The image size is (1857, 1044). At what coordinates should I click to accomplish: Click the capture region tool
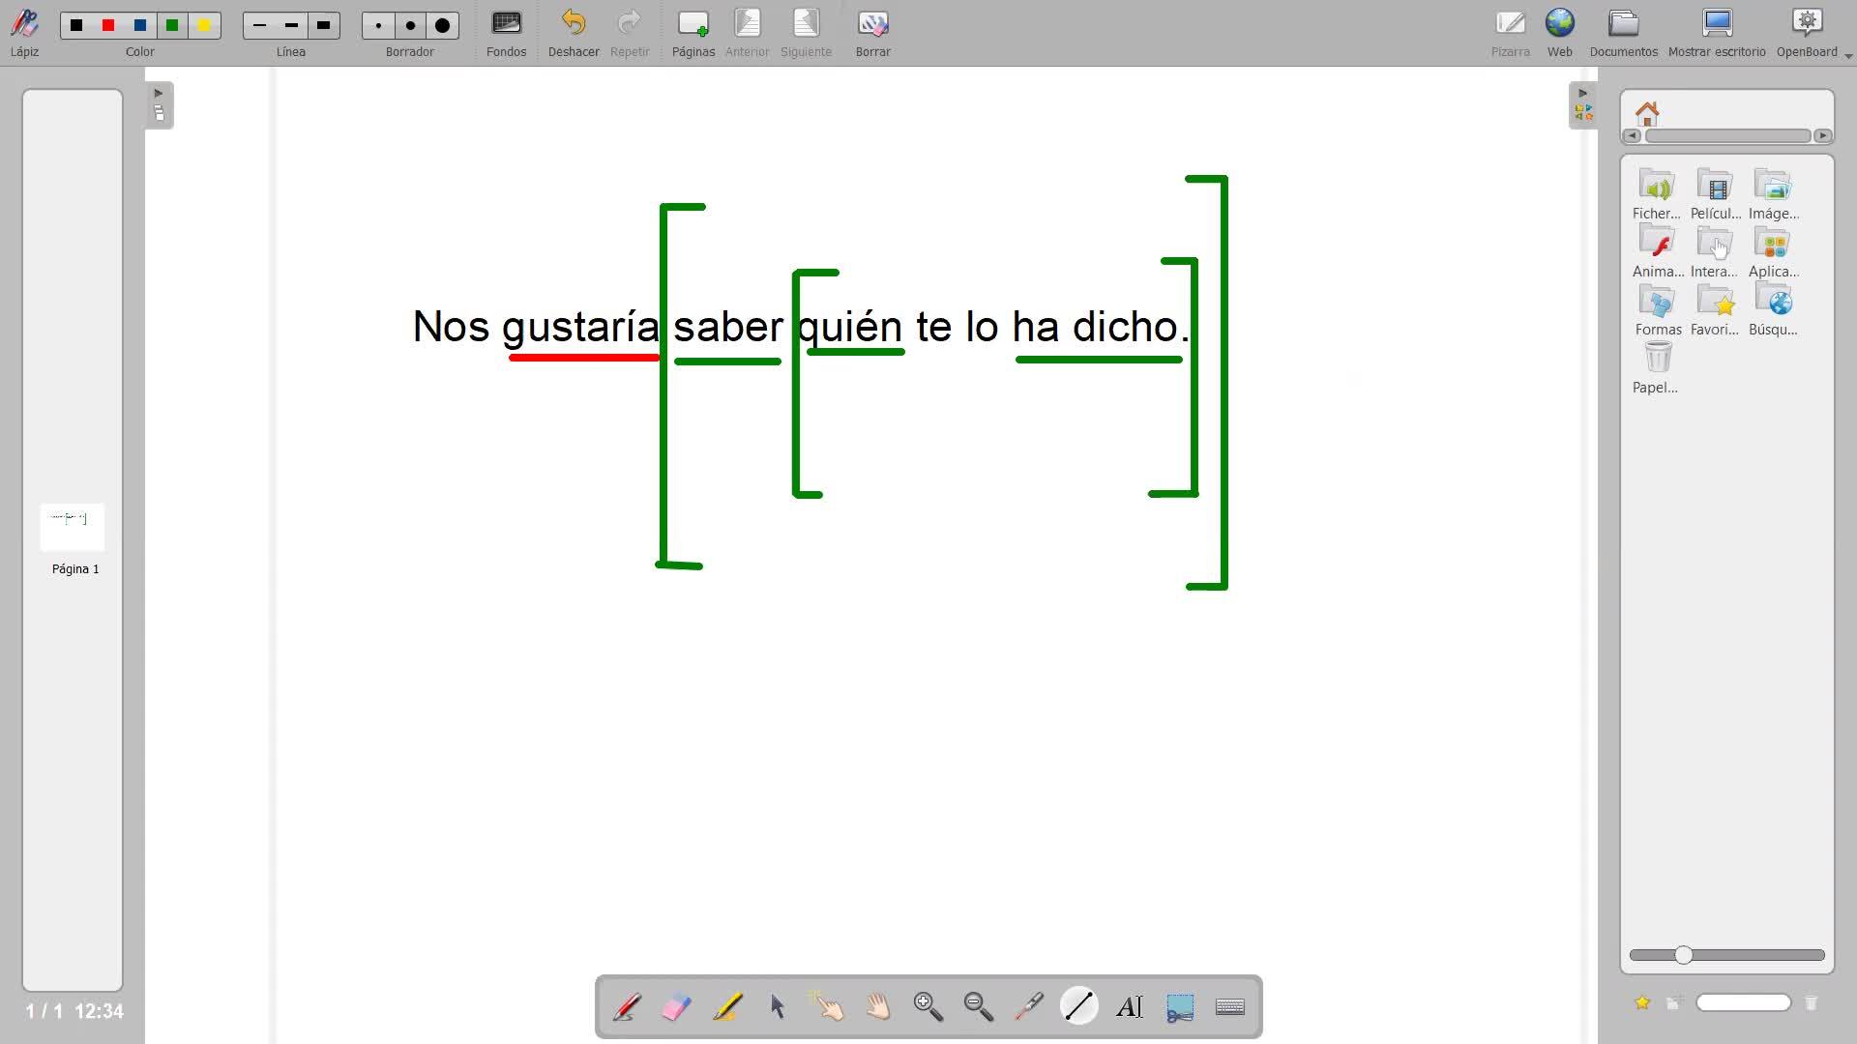tap(1180, 1007)
